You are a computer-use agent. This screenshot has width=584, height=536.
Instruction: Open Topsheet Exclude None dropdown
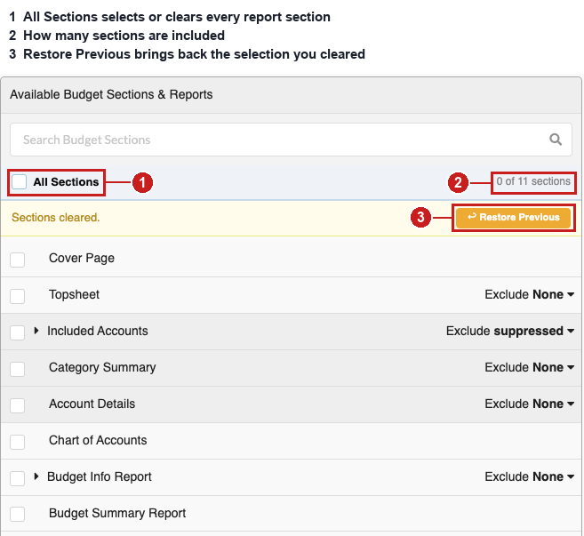coord(529,294)
